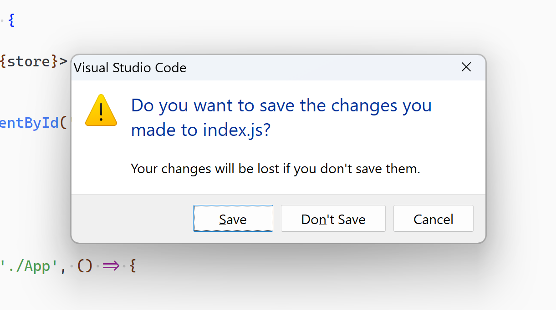
Task: Click the blue opening brace in the top line
Action: coord(11,20)
